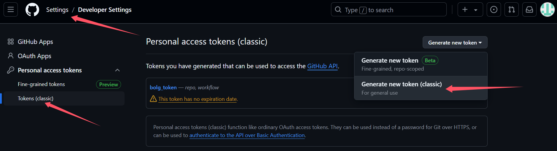Click the no expiration date warning link
The image size is (557, 151).
click(198, 99)
